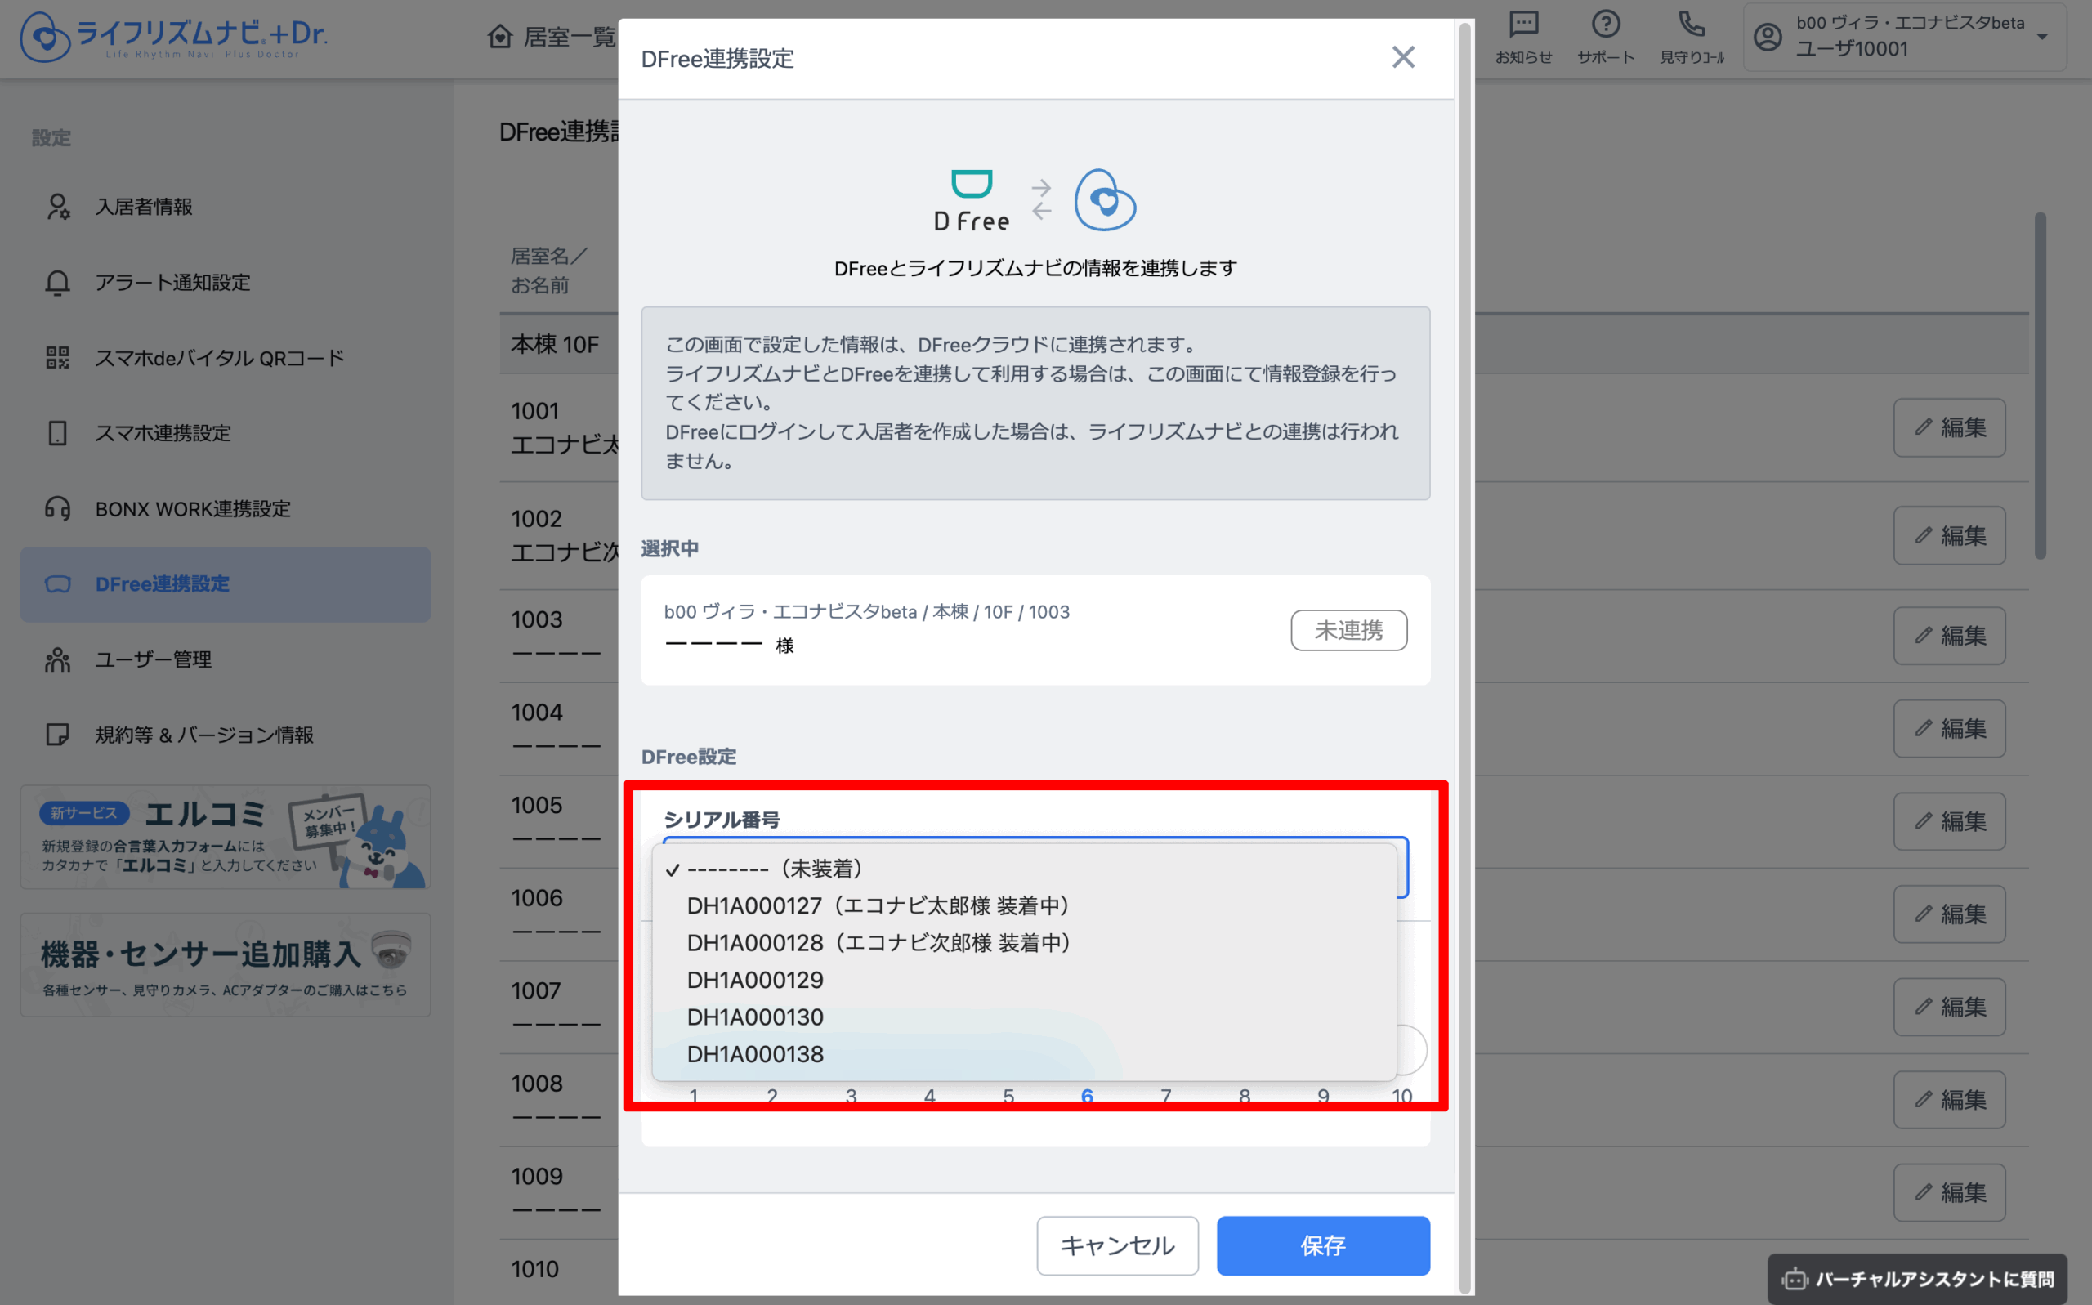The width and height of the screenshot is (2092, 1305).
Task: Click the 編集 button for room 1009
Action: tap(1949, 1192)
